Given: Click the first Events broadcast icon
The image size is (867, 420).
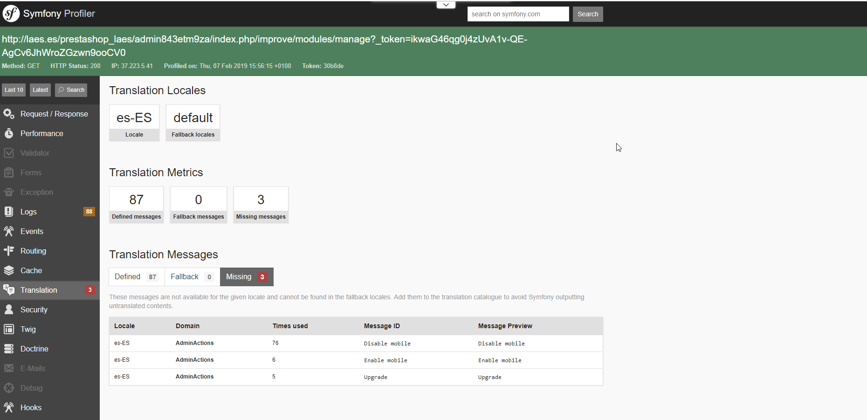Looking at the screenshot, I should pos(9,231).
